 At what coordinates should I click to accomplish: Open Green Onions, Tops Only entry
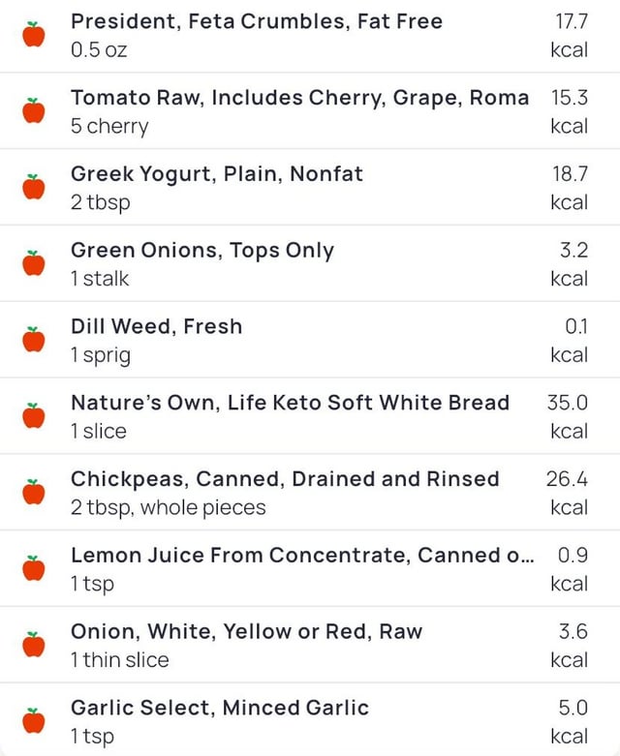pos(202,251)
